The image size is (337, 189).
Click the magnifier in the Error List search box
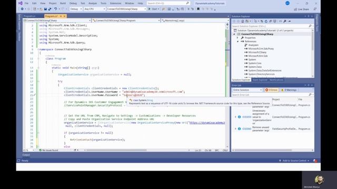(x=310, y=94)
